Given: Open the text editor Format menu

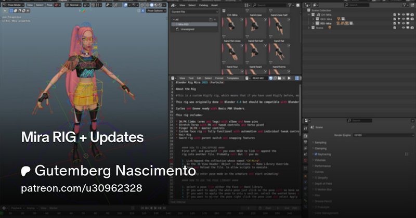Looking at the screenshot, I should (x=219, y=78).
